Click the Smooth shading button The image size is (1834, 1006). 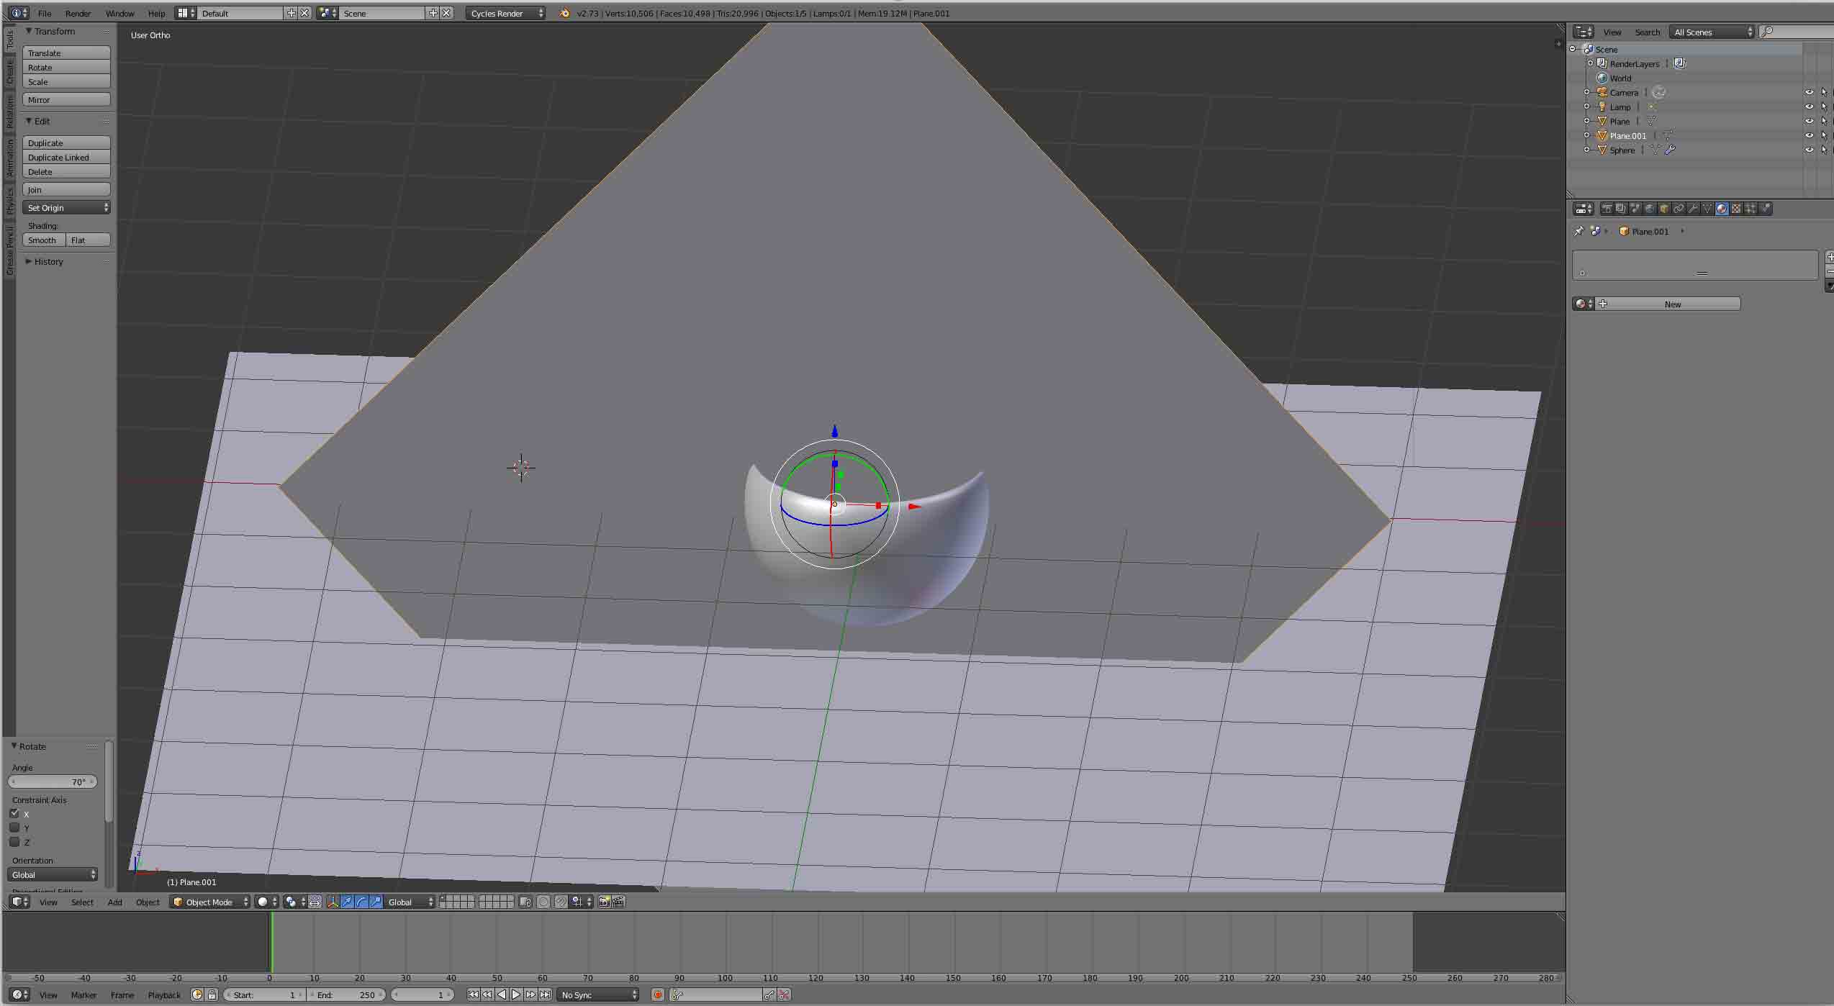[x=42, y=240]
